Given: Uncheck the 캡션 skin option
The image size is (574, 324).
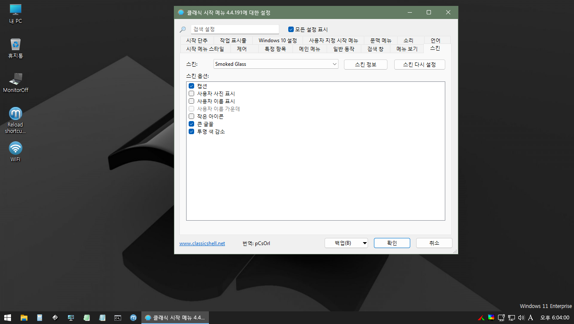Looking at the screenshot, I should (191, 86).
